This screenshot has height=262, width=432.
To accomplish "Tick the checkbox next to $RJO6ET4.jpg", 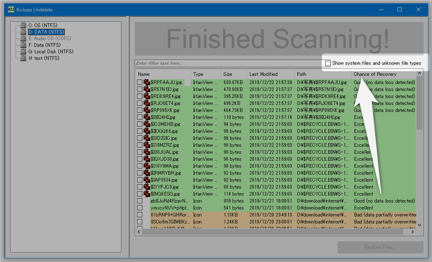I will tap(140, 103).
